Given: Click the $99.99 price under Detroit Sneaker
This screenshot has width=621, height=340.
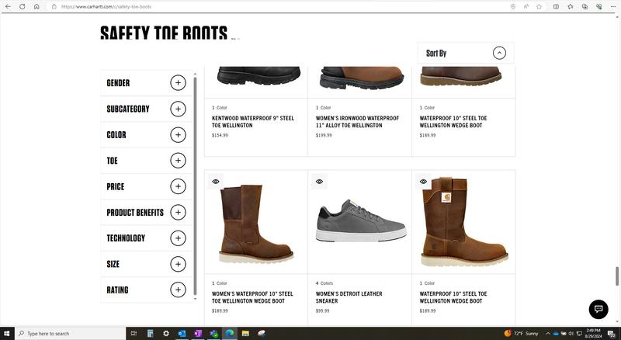Looking at the screenshot, I should [322, 311].
